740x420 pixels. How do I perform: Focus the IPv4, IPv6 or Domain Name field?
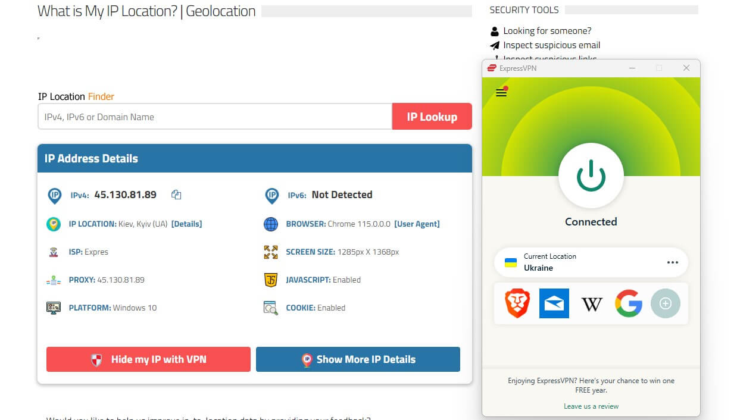tap(214, 117)
